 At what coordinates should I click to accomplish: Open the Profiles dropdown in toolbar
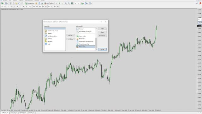click(x=6, y=3)
